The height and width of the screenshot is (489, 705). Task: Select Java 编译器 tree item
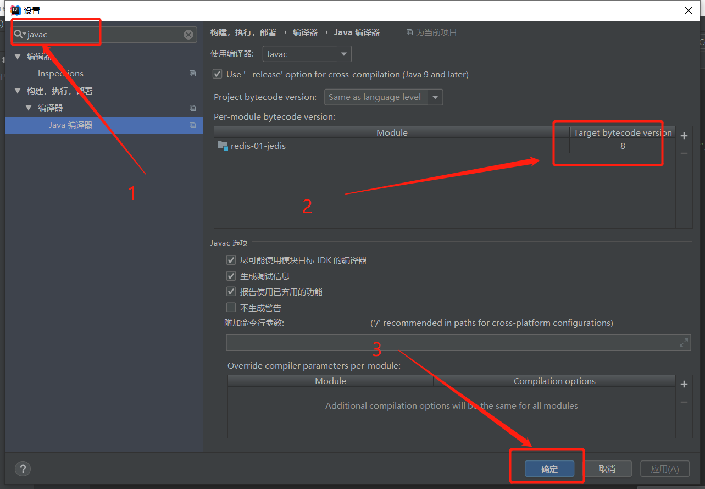click(x=70, y=125)
